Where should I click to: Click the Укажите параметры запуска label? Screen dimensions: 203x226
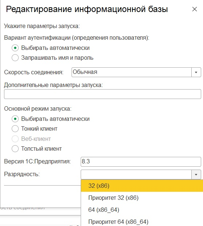click(x=42, y=26)
